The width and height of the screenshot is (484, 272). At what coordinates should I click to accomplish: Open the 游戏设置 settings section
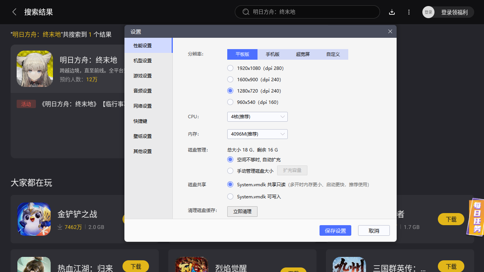(x=143, y=76)
